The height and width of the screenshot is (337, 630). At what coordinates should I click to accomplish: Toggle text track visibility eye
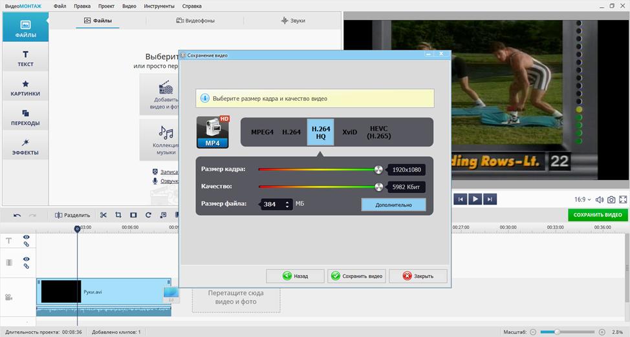tap(26, 238)
